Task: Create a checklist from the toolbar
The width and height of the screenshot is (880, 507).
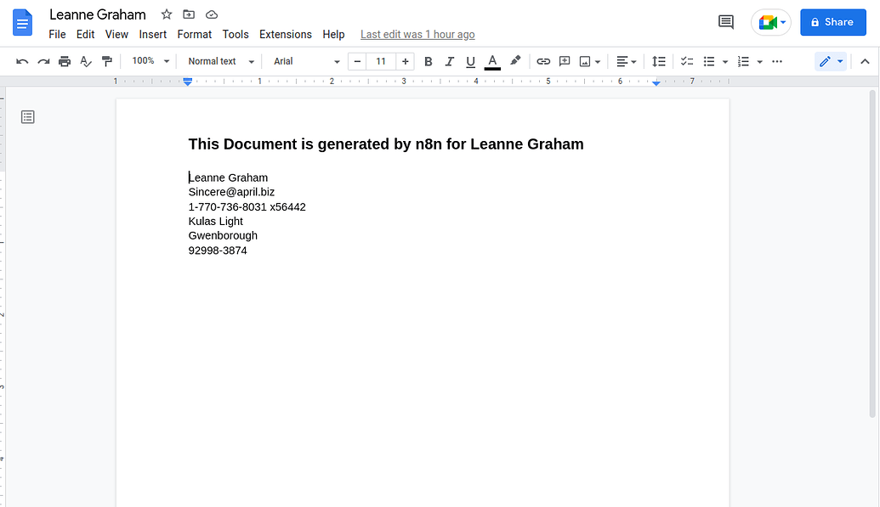Action: pyautogui.click(x=686, y=61)
